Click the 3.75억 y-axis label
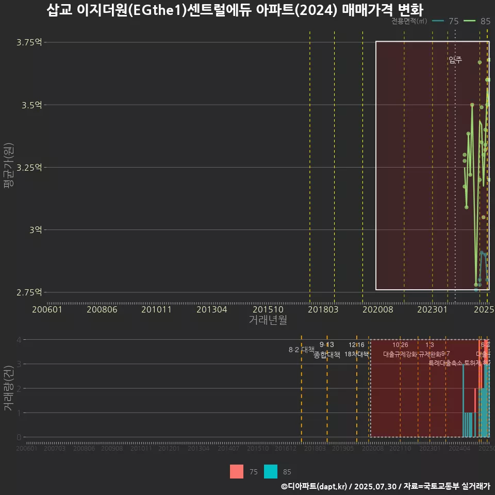Viewport: 495px width, 495px height. [29, 42]
